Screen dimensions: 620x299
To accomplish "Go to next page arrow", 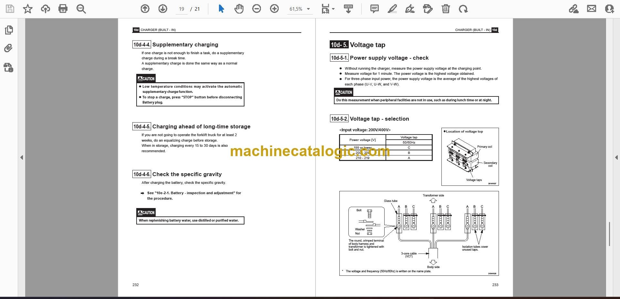I will 163,9.
